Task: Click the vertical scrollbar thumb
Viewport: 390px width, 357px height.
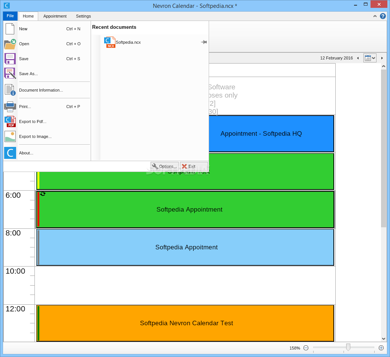Action: (384, 148)
